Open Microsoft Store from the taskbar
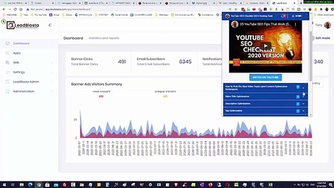The width and height of the screenshot is (334, 188). [x=47, y=185]
